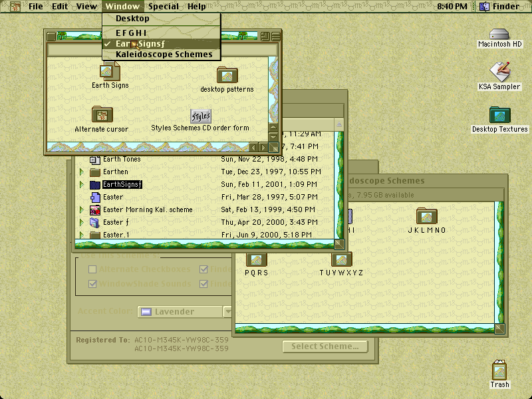Viewport: 532px width, 399px height.
Task: Close the open Window menu title
Action: (122, 6)
